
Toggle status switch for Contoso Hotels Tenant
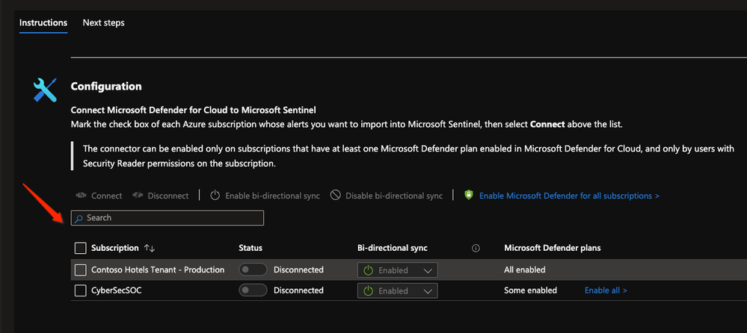(253, 270)
